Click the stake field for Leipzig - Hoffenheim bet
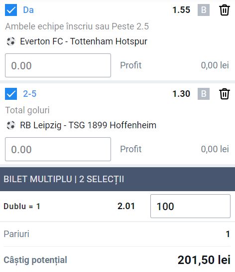Viewport: 235px width, 272px height. (x=58, y=149)
